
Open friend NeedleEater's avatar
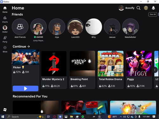[x=130, y=27]
